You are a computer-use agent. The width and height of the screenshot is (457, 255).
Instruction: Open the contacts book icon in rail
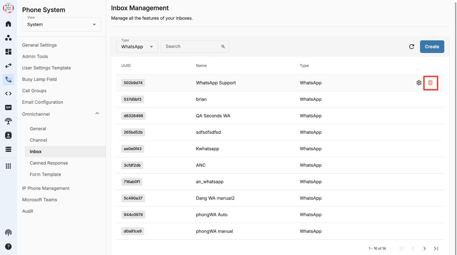point(8,135)
